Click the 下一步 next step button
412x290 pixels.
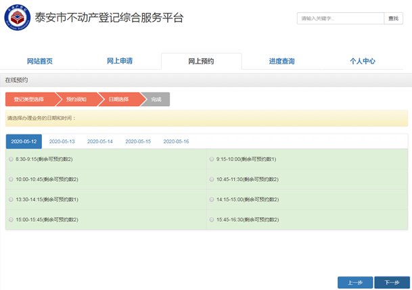coord(392,283)
